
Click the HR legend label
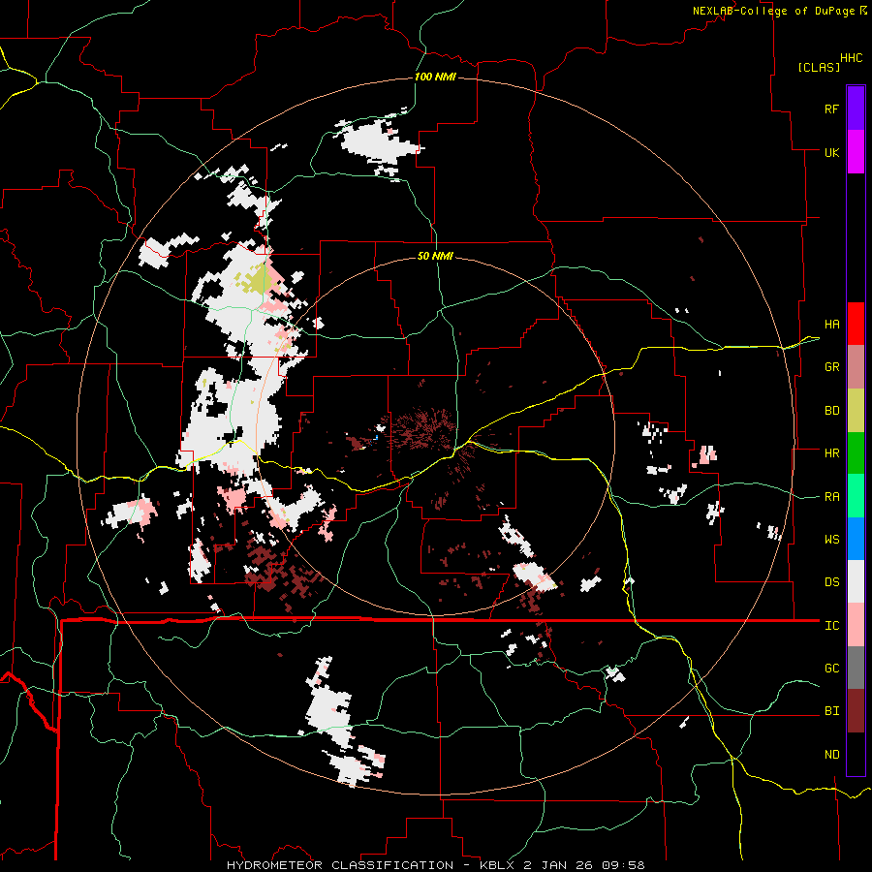[831, 453]
